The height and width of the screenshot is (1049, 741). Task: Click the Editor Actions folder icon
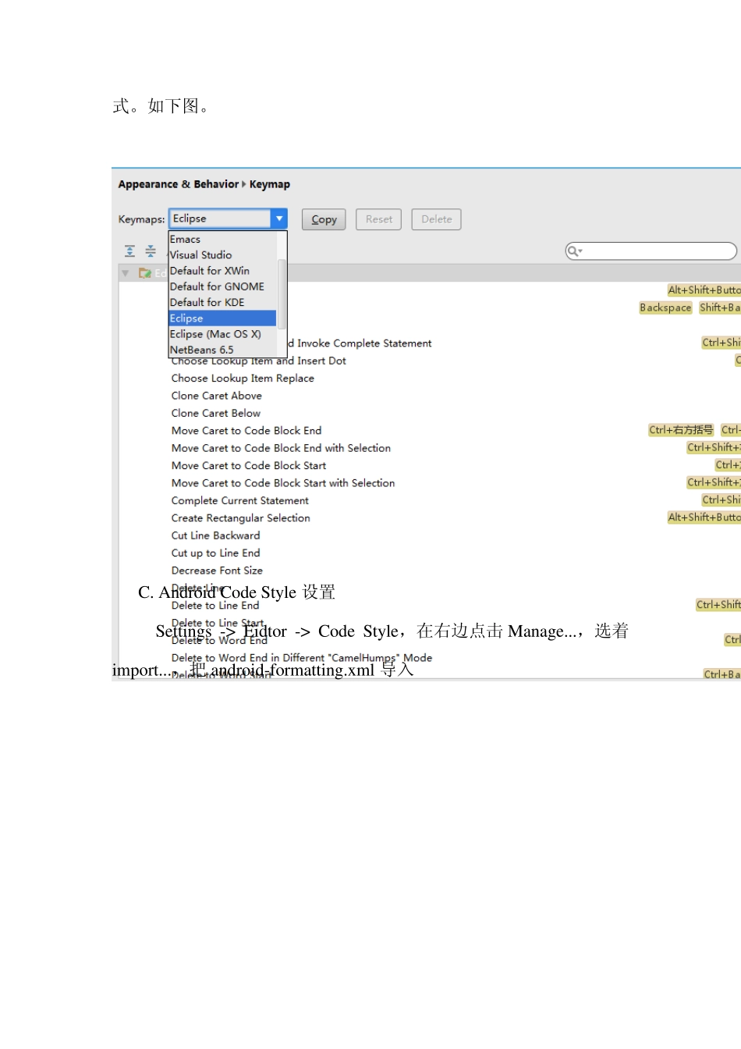click(x=144, y=273)
